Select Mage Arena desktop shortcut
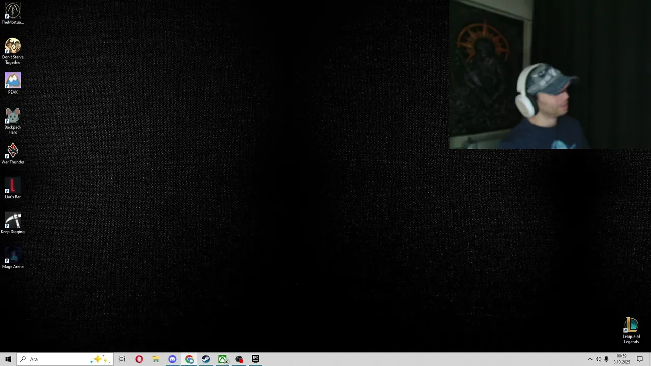Screen dimensions: 651x366 tap(13, 258)
